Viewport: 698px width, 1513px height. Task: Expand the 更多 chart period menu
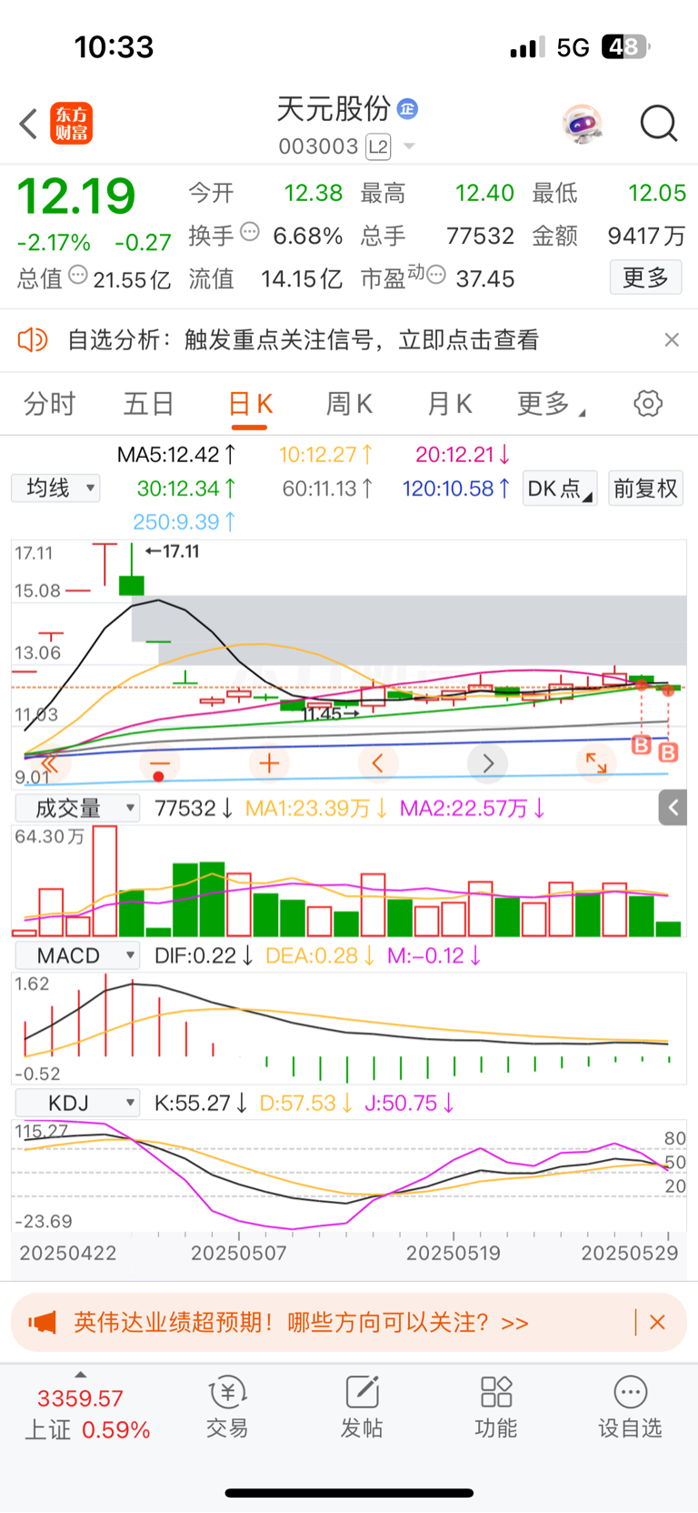(551, 404)
